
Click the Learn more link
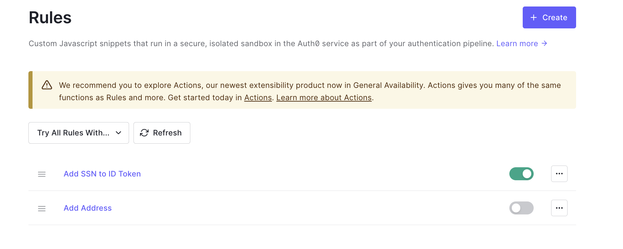coord(517,43)
